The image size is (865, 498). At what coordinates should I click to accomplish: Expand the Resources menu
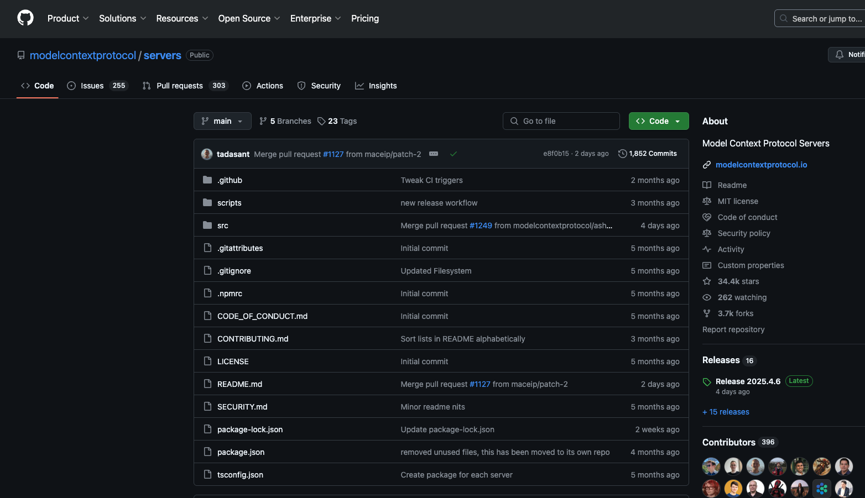[x=182, y=18]
